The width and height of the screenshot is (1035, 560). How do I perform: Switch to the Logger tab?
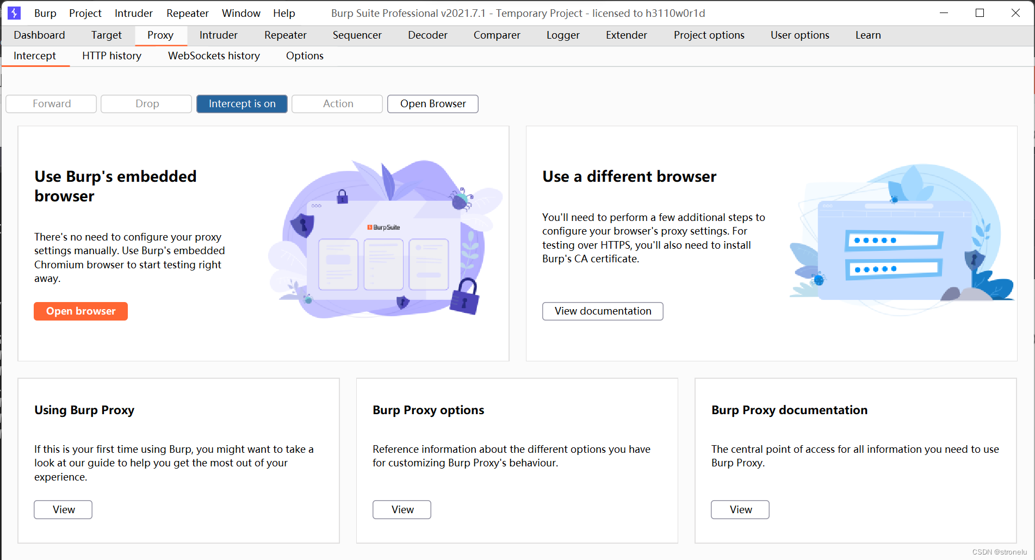pos(563,35)
